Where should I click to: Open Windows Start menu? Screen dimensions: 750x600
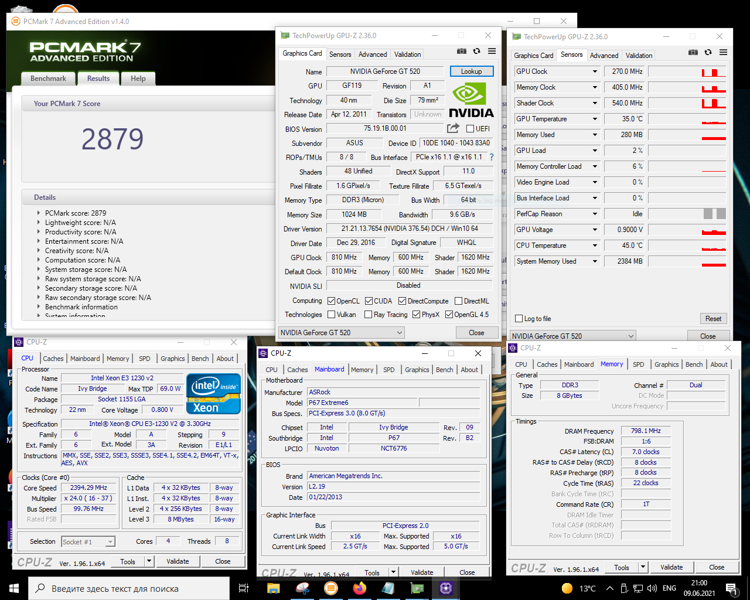coord(14,588)
